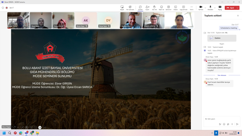Select Ercan Sarıca video thumbnail
242x136 pixels.
point(18,20)
